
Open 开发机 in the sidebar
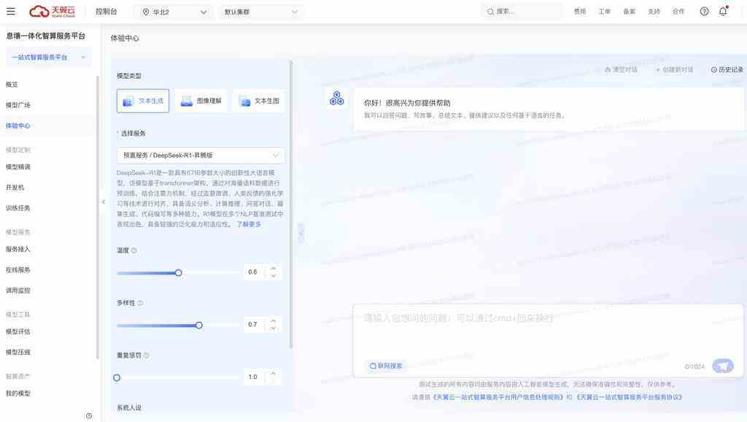click(x=15, y=188)
